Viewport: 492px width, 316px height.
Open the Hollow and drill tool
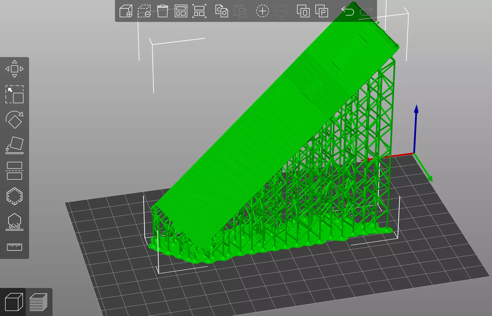(15, 196)
